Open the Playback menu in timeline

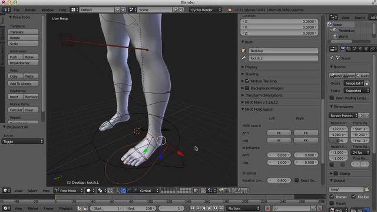65,208
